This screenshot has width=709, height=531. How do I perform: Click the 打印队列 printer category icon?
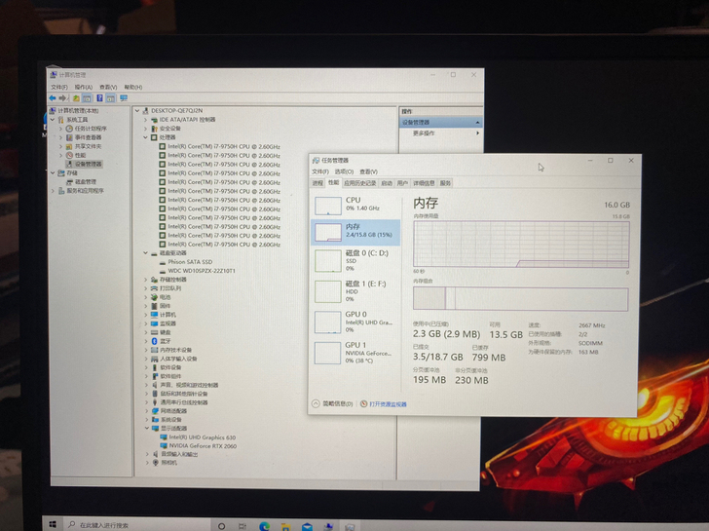coord(154,288)
